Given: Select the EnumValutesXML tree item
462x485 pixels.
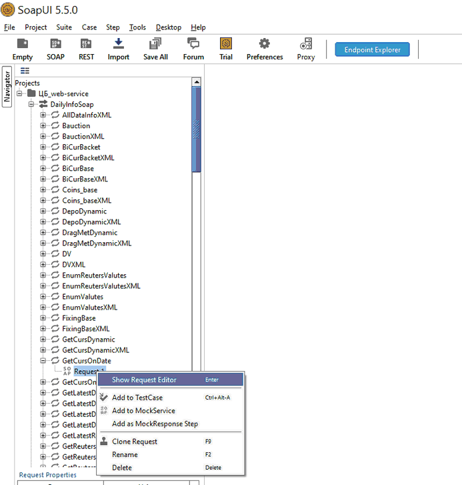Looking at the screenshot, I should pyautogui.click(x=89, y=307).
